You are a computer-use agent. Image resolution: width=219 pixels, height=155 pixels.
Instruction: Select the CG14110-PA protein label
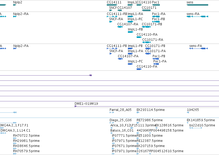147,67
